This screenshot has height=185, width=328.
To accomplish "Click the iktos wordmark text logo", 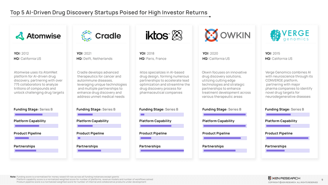I will point(157,36).
